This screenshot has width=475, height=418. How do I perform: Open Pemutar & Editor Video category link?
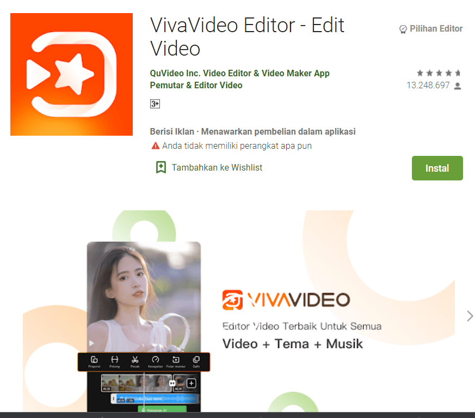tap(196, 85)
